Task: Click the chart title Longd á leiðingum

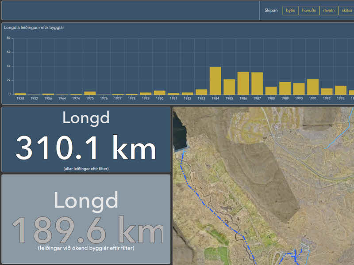Action: click(x=34, y=27)
